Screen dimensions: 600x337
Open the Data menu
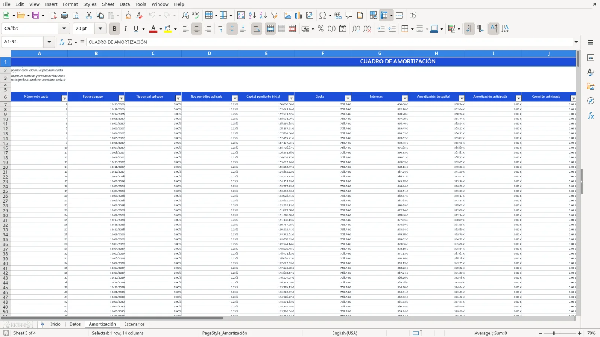pos(124,4)
